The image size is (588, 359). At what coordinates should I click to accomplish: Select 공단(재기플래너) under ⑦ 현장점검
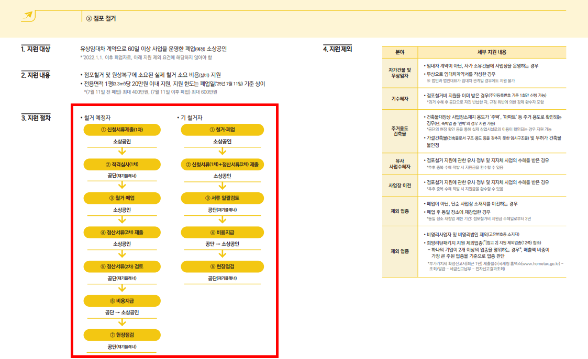(x=122, y=346)
